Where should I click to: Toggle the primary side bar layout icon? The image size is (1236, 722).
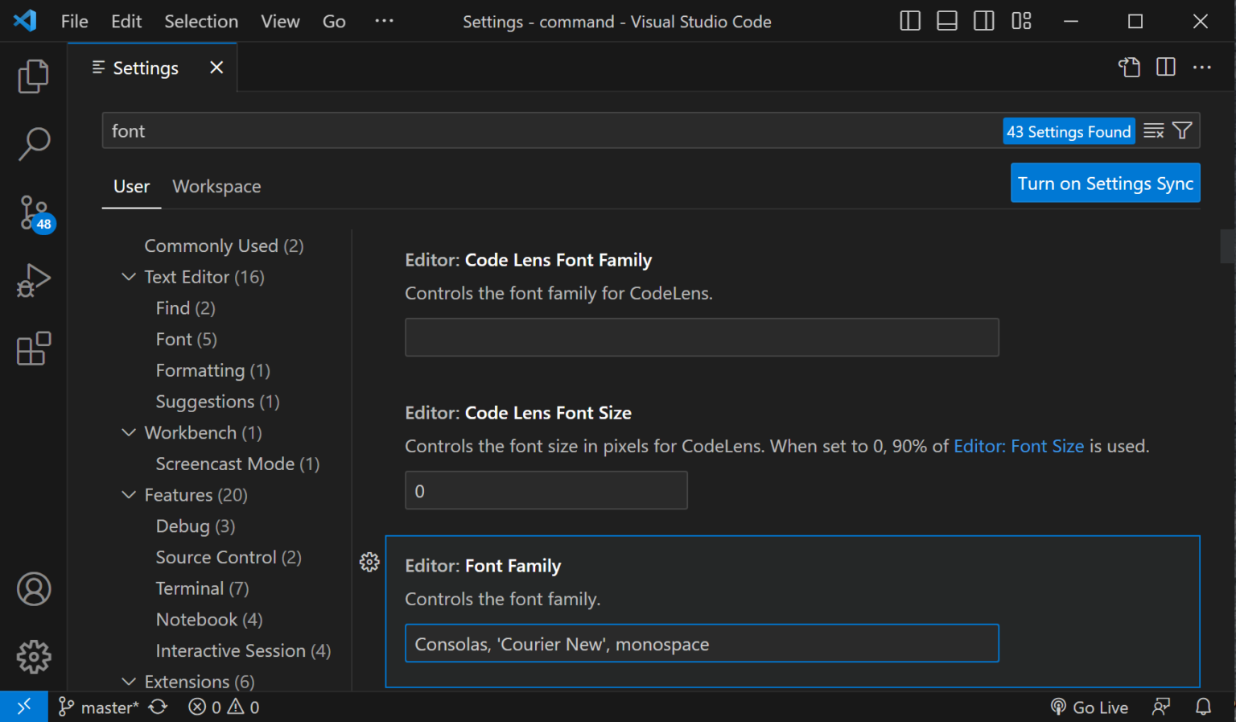909,21
